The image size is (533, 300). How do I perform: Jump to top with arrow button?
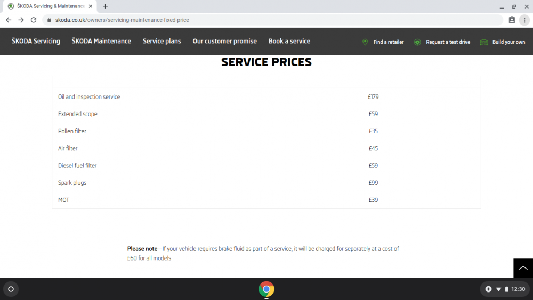523,268
